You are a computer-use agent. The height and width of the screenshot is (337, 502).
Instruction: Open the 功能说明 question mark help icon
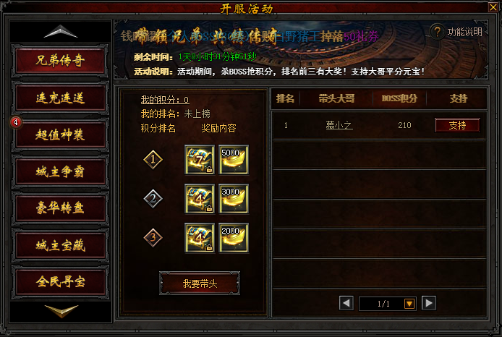point(437,32)
